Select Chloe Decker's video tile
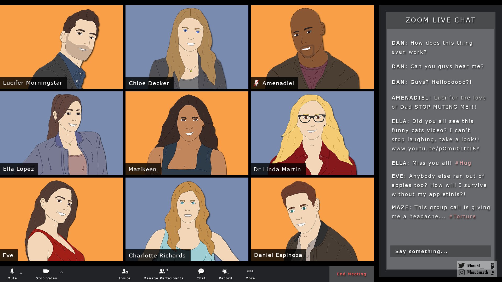The width and height of the screenshot is (502, 282). coord(187,47)
